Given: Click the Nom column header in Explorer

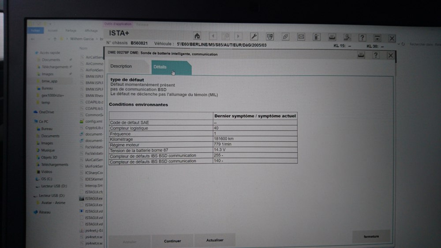Looking at the screenshot, I should [83, 48].
